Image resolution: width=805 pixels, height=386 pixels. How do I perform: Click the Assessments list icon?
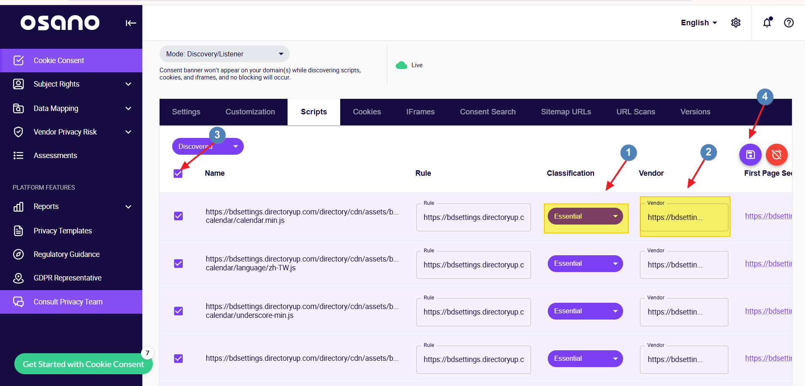pos(19,156)
